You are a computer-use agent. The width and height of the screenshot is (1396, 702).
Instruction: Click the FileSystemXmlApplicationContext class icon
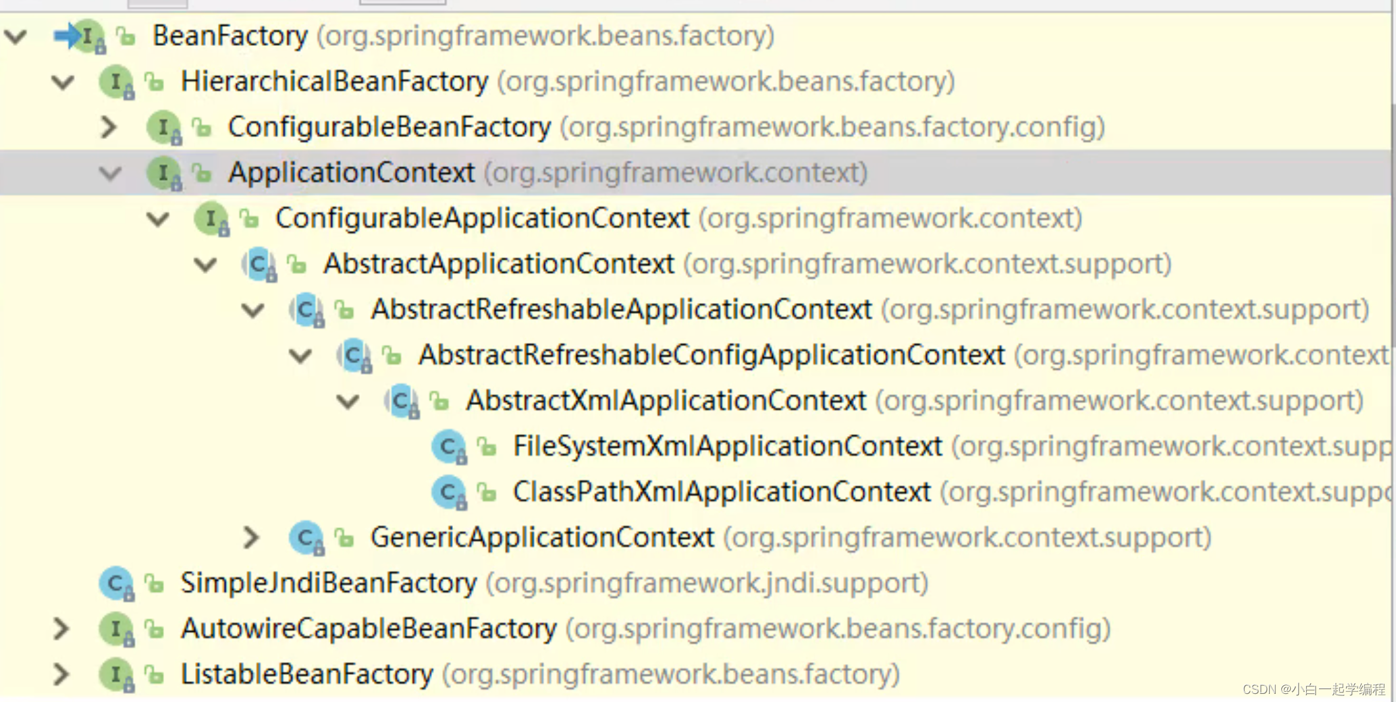click(449, 447)
